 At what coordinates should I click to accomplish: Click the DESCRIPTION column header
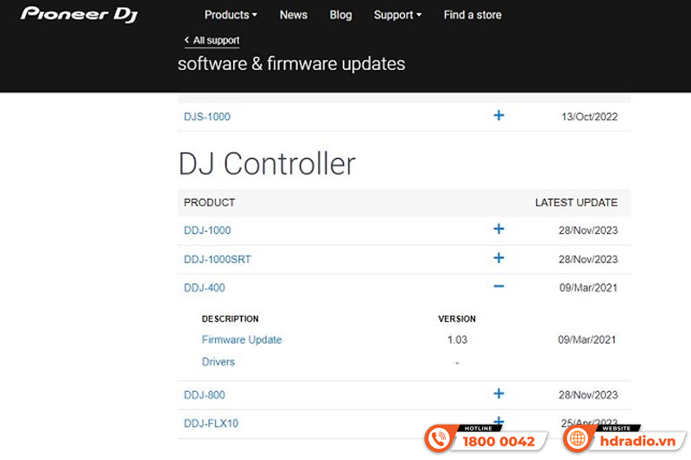pyautogui.click(x=230, y=318)
